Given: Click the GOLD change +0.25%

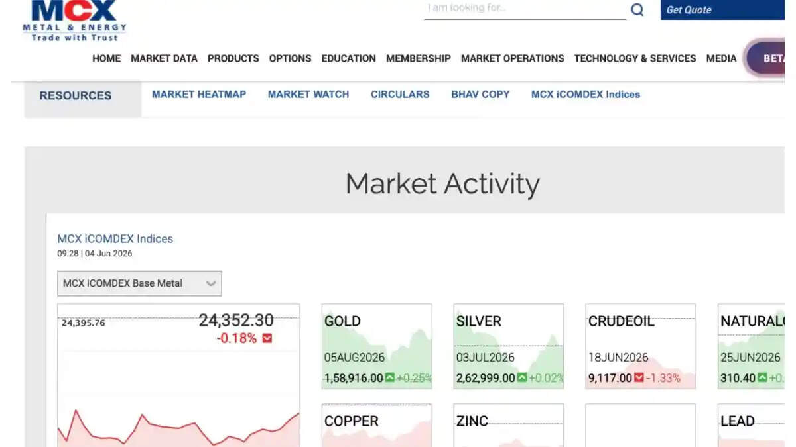Looking at the screenshot, I should tap(414, 378).
